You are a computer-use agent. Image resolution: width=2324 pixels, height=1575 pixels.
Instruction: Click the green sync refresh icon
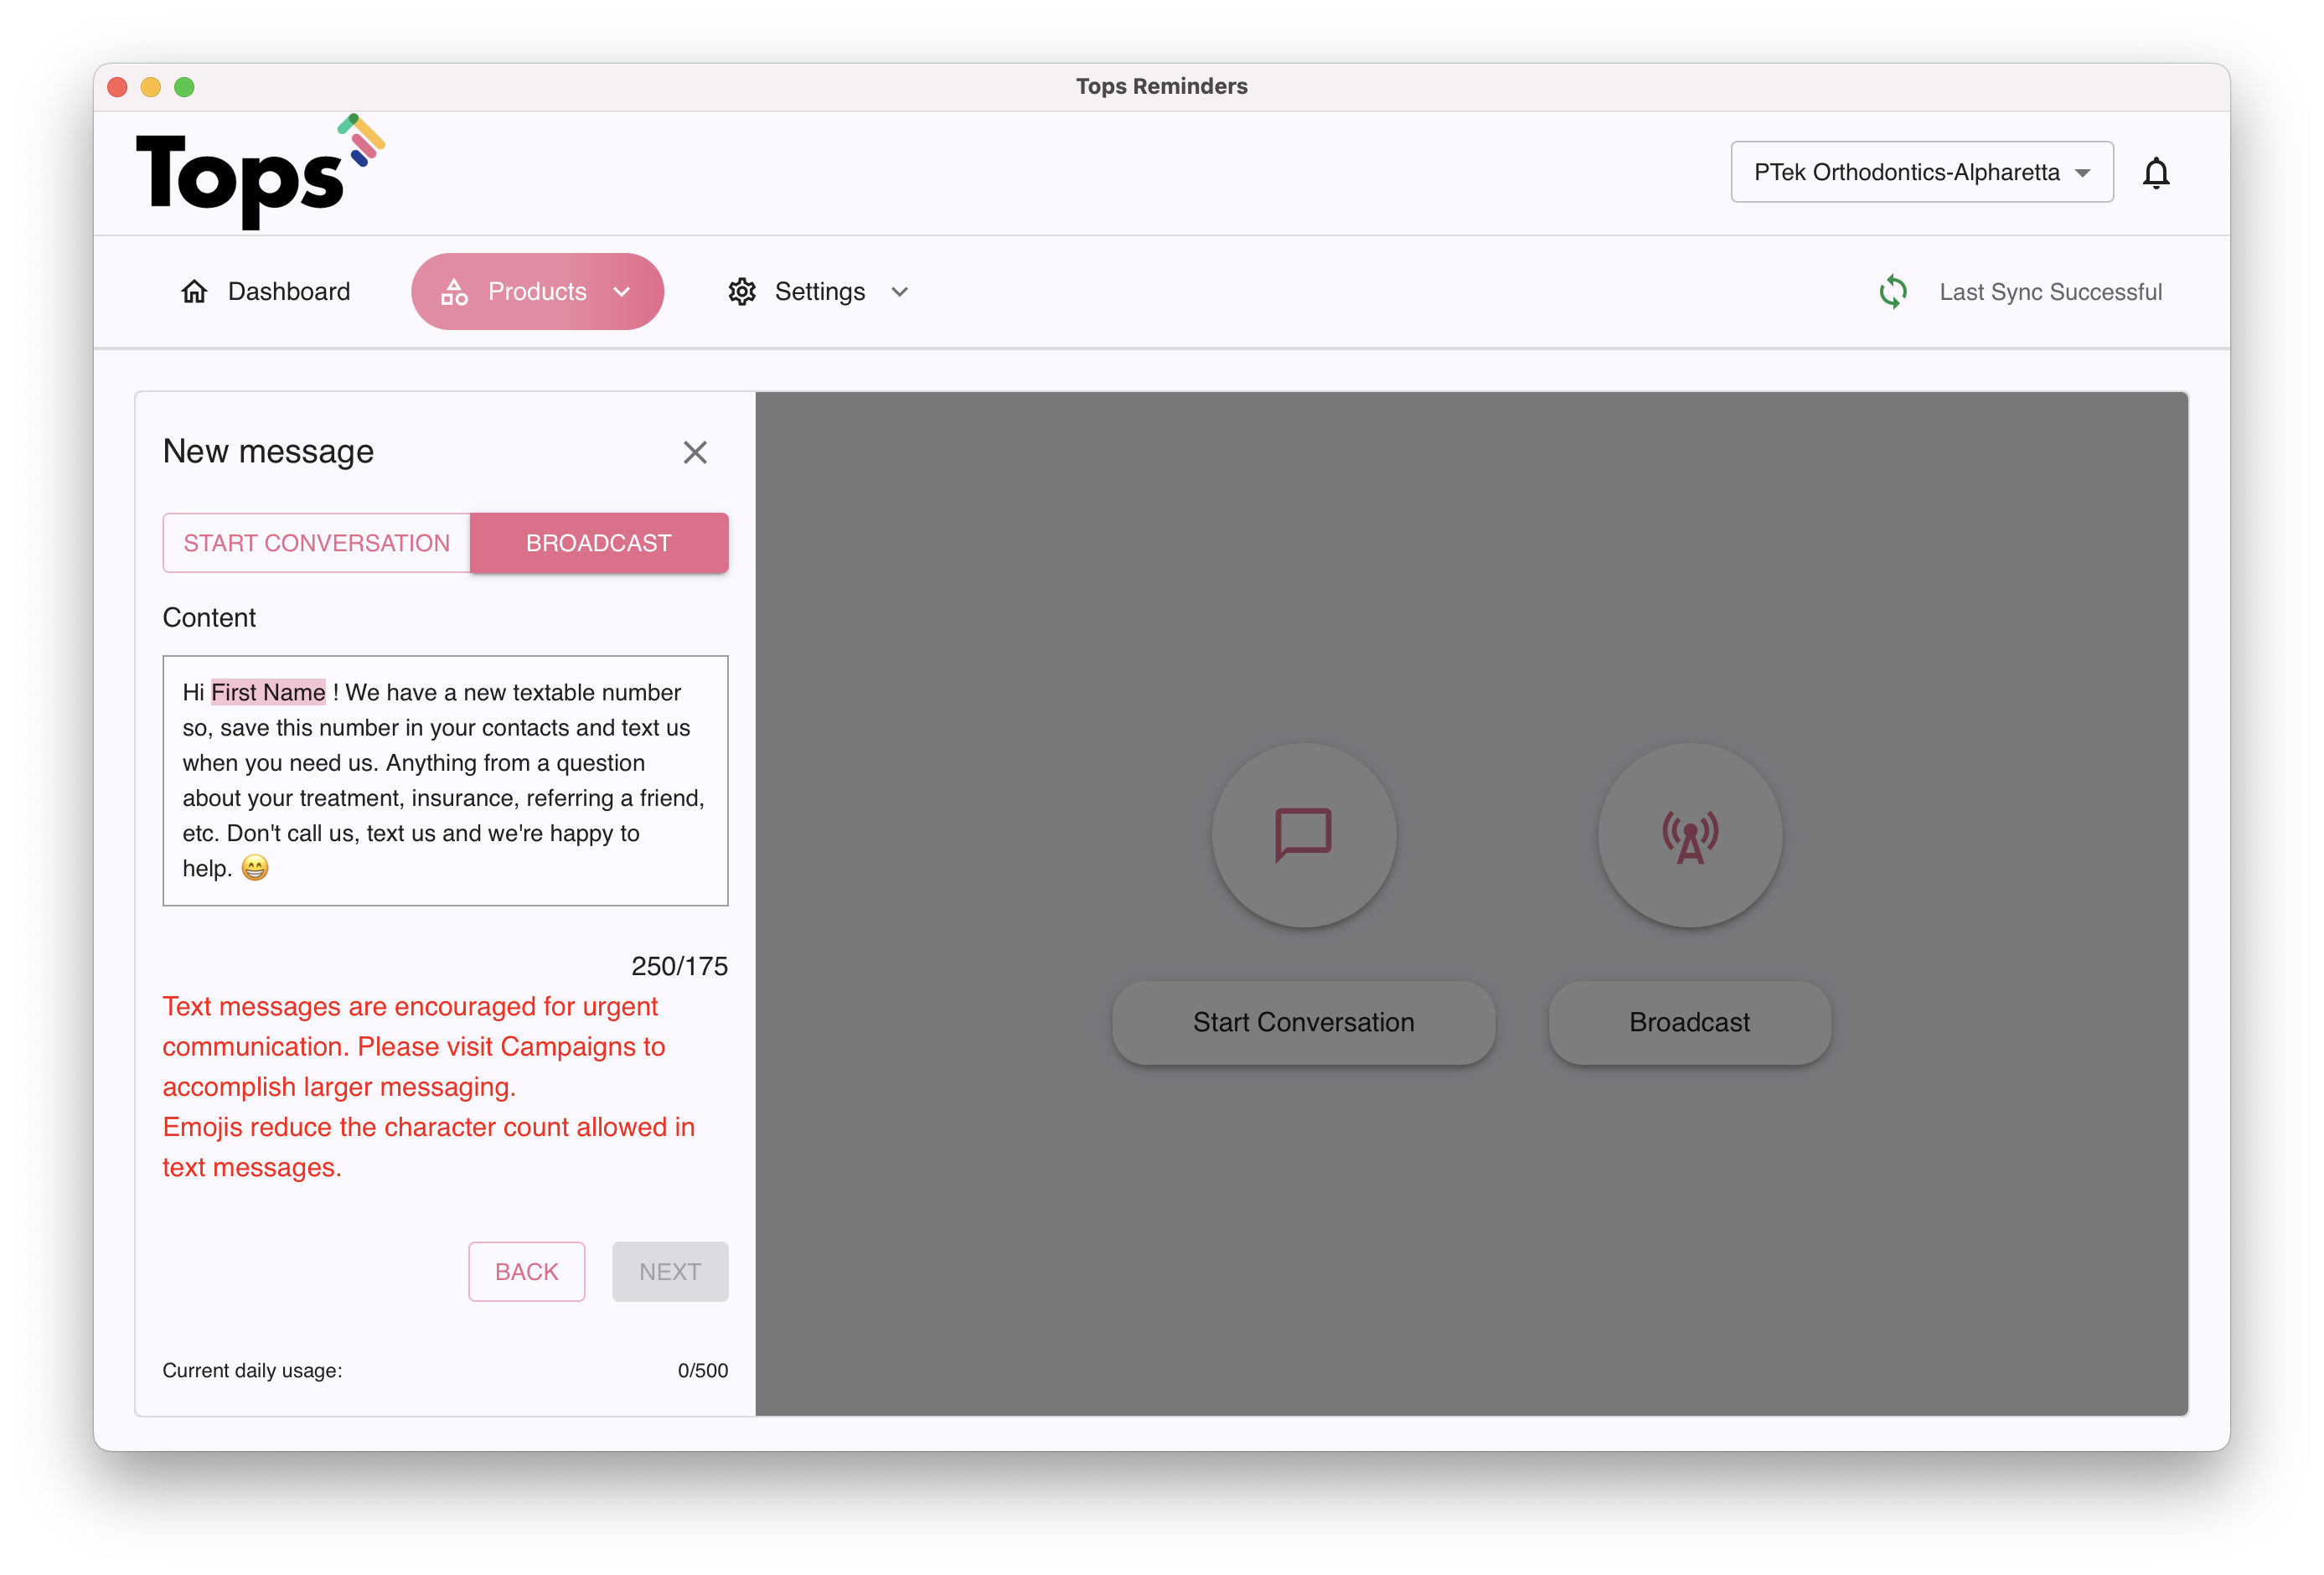click(x=1892, y=292)
